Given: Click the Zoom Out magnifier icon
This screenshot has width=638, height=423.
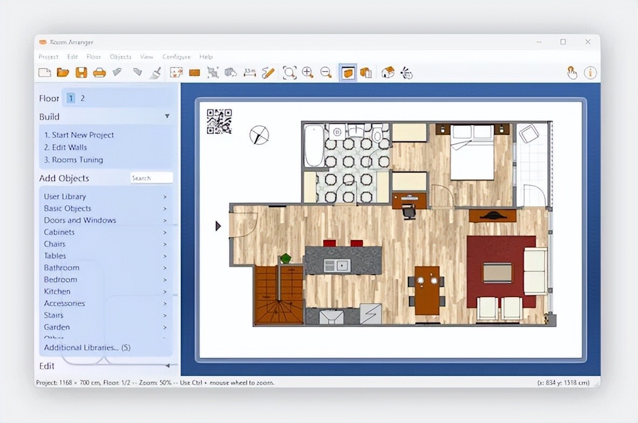Looking at the screenshot, I should click(x=326, y=73).
